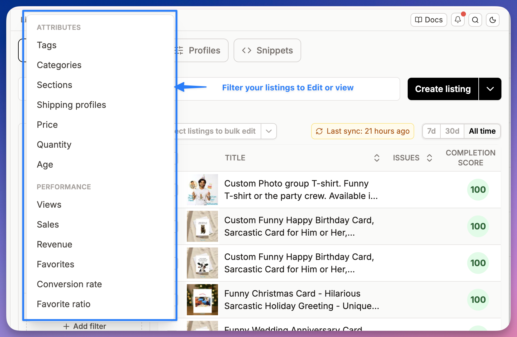The image size is (517, 337).
Task: Choose the Conversion rate filter
Action: click(x=69, y=284)
